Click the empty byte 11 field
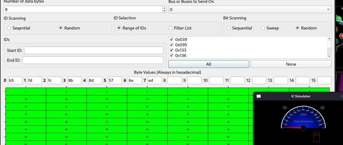Viewport: 343px width, 145px height. 237,80
